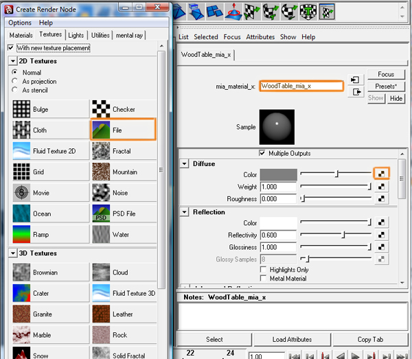Click the map button for Reflectivity

click(x=381, y=235)
